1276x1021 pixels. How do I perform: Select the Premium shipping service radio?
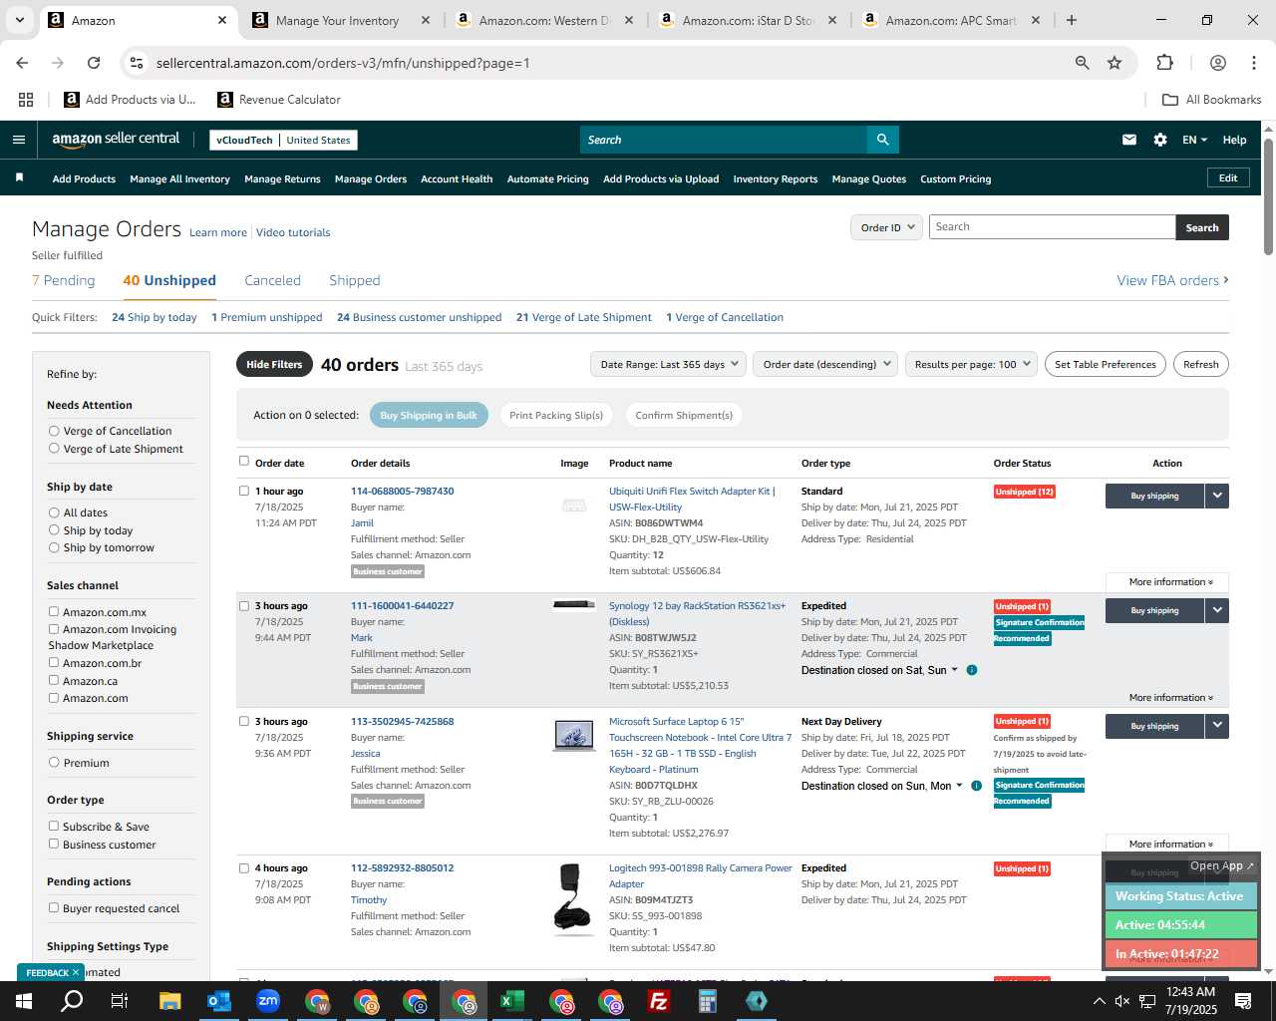(x=54, y=763)
